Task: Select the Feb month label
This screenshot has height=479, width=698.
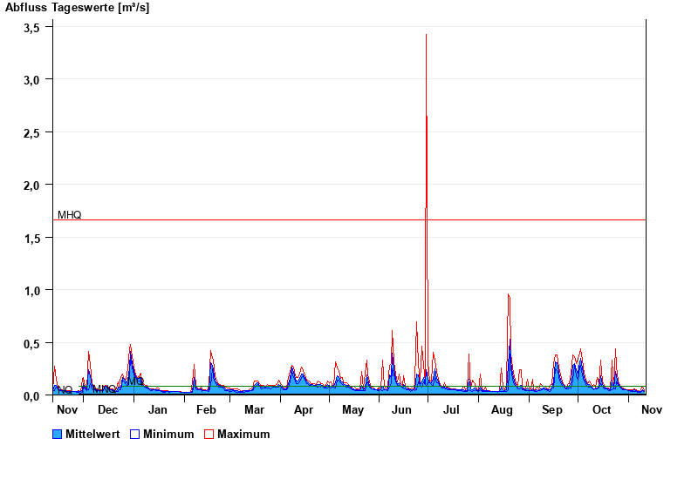Action: tap(206, 410)
